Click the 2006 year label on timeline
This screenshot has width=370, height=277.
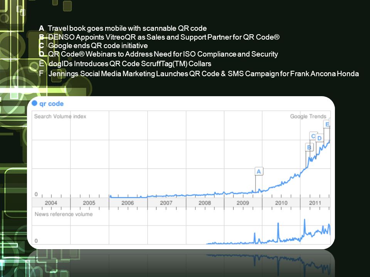[x=128, y=203]
